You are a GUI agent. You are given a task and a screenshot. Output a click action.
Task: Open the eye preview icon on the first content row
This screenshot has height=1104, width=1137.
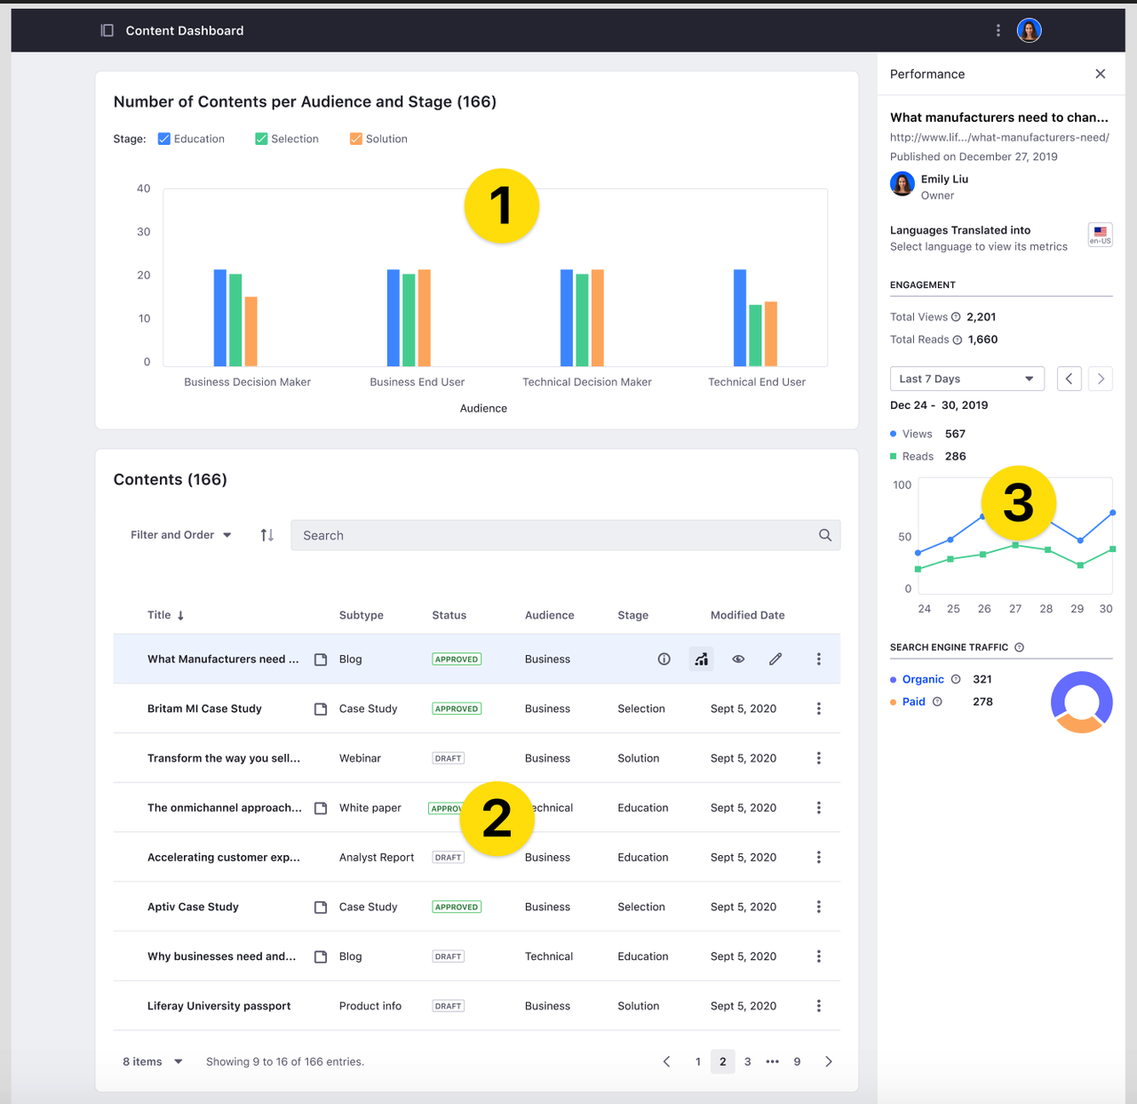(738, 659)
